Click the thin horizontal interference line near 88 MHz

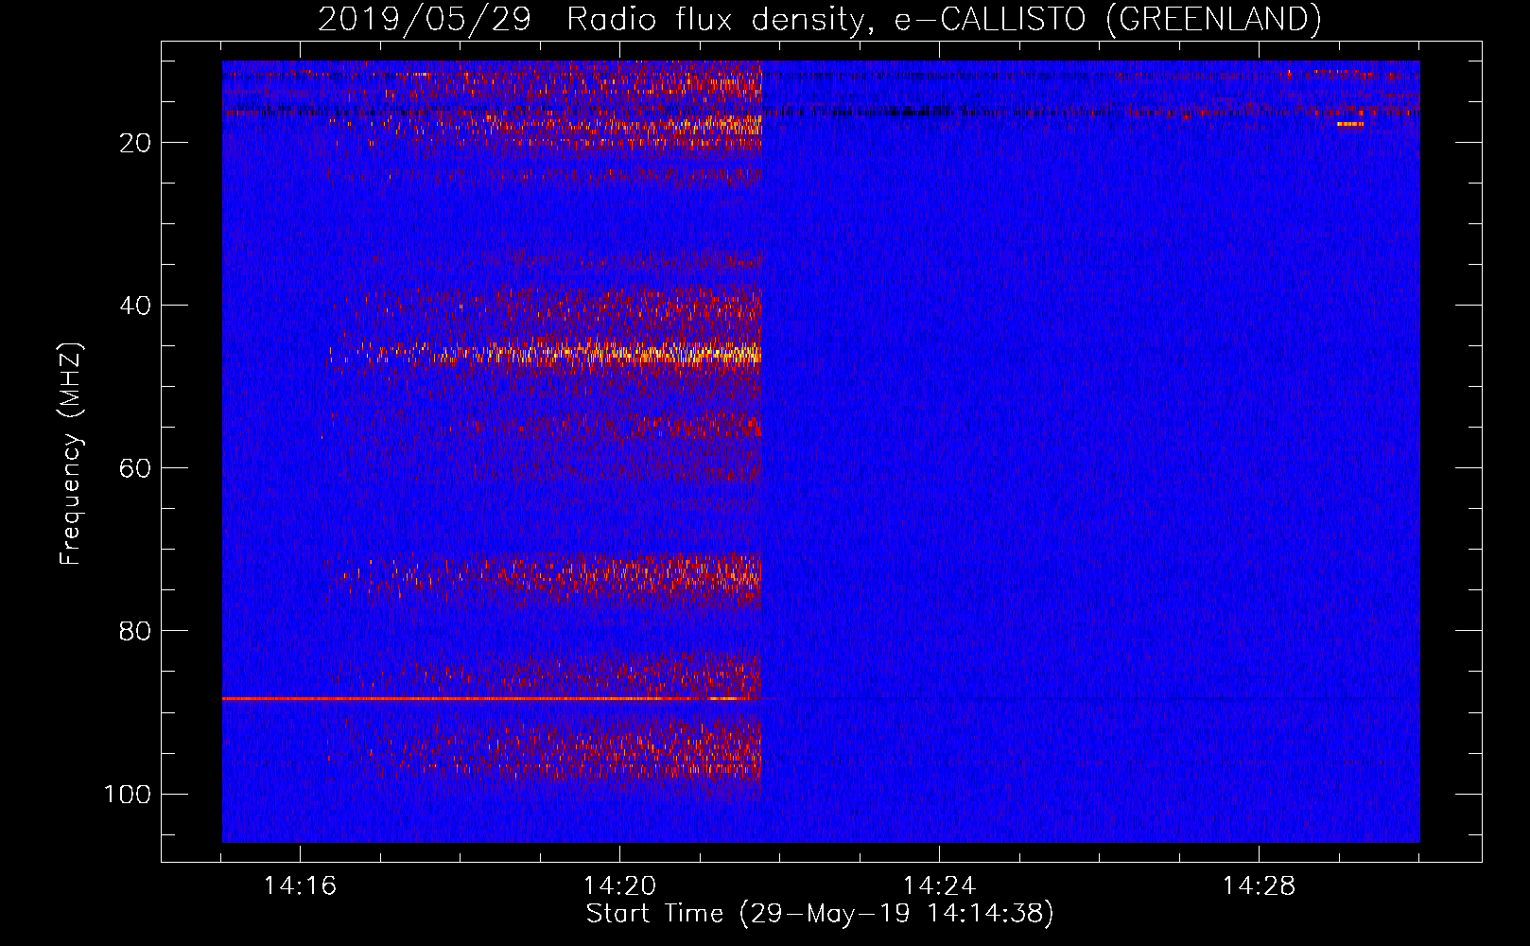point(492,698)
